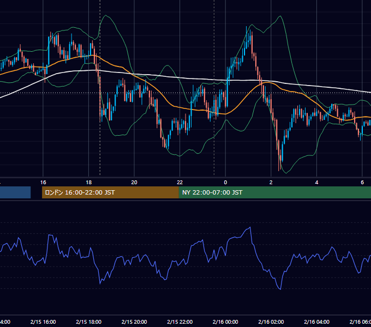Click hour label 6 under the price chart
Viewport: 371px width, 327px height.
pos(362,183)
